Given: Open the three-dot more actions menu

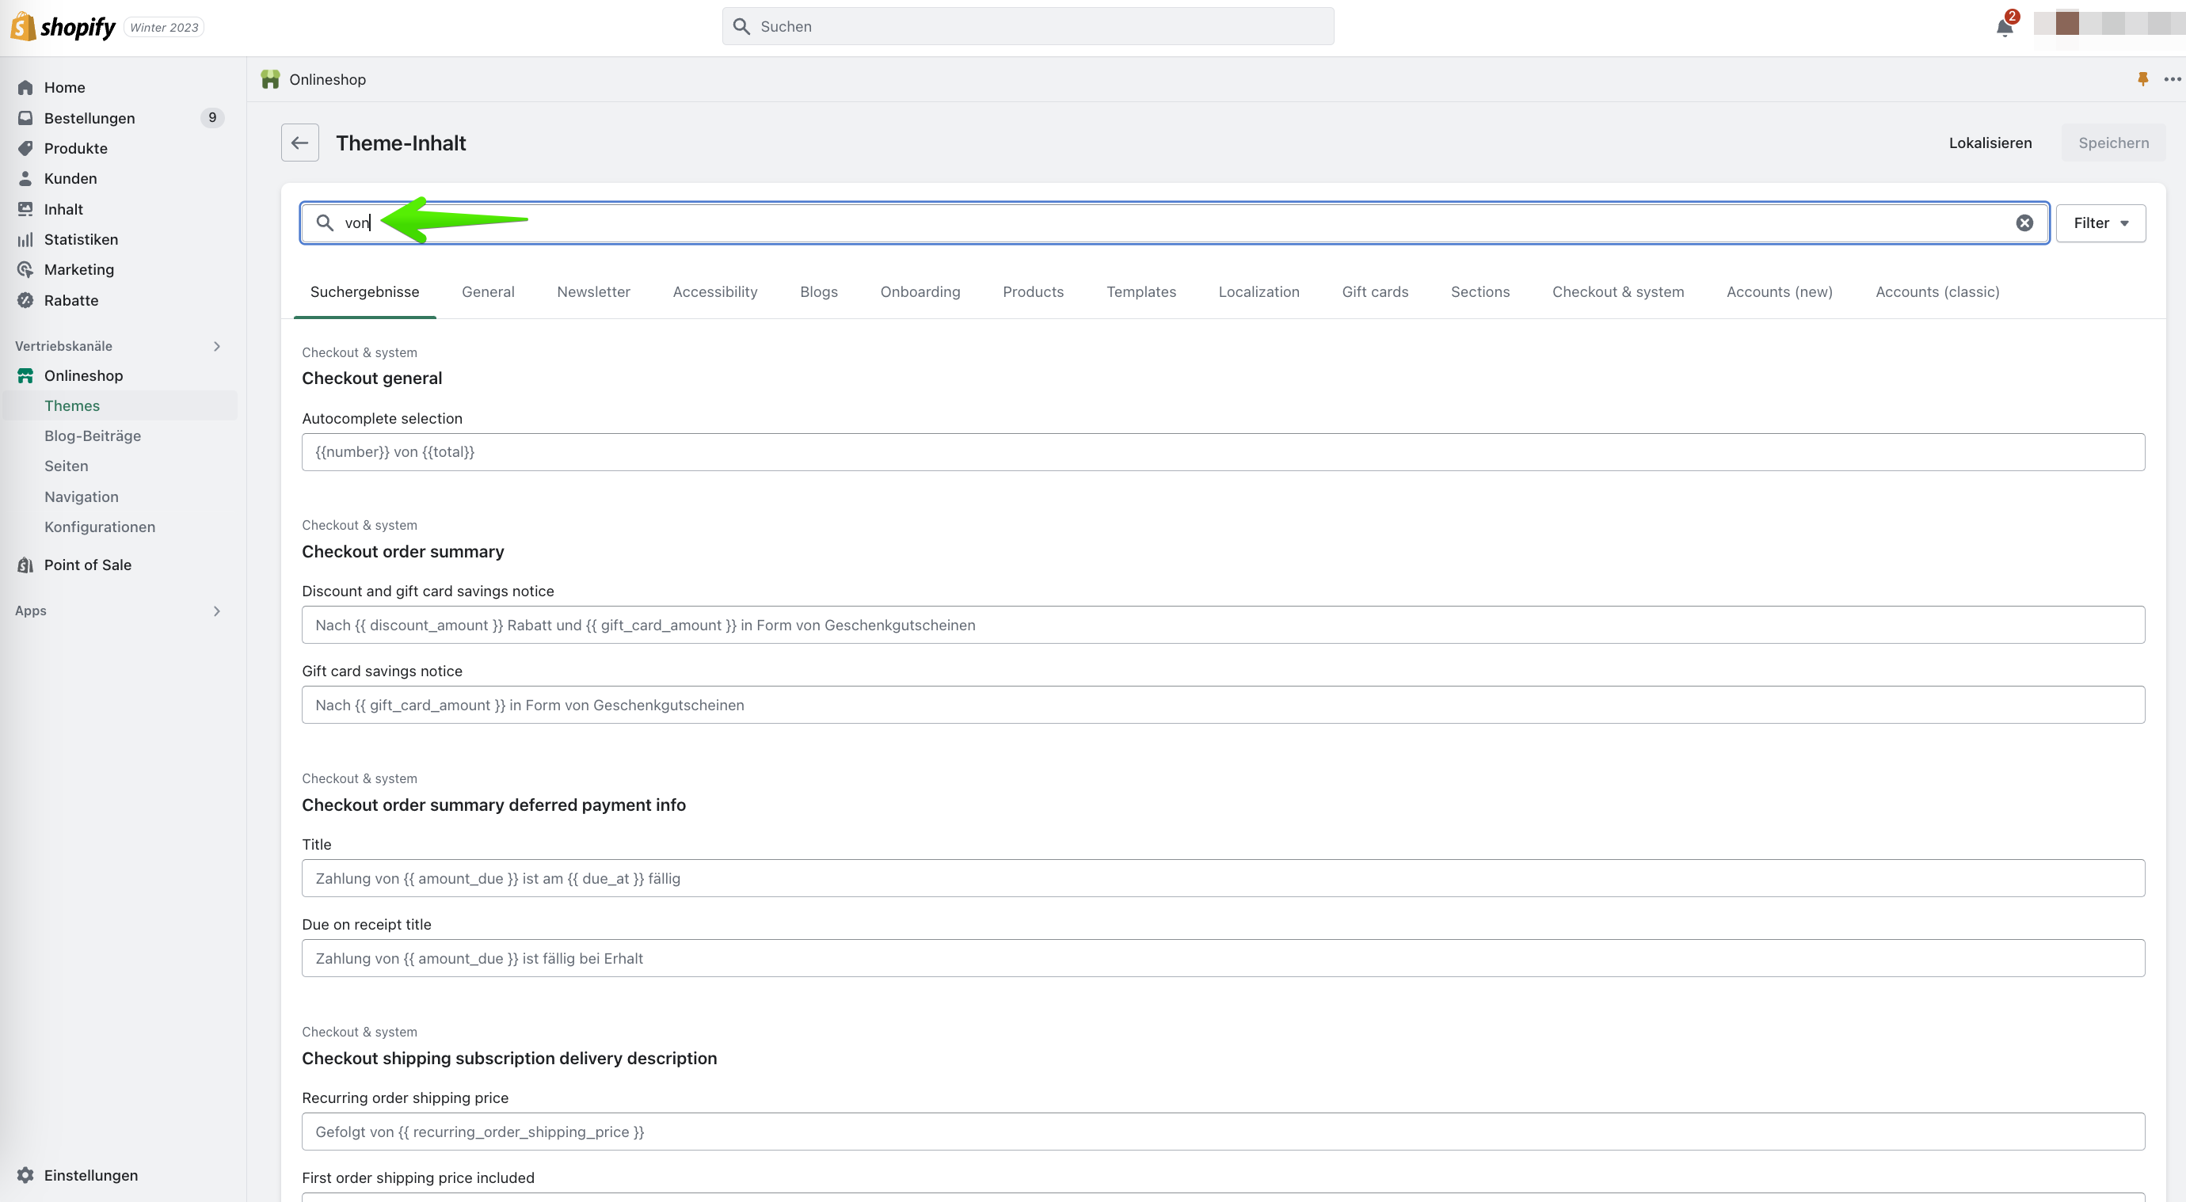Looking at the screenshot, I should click(x=2172, y=79).
